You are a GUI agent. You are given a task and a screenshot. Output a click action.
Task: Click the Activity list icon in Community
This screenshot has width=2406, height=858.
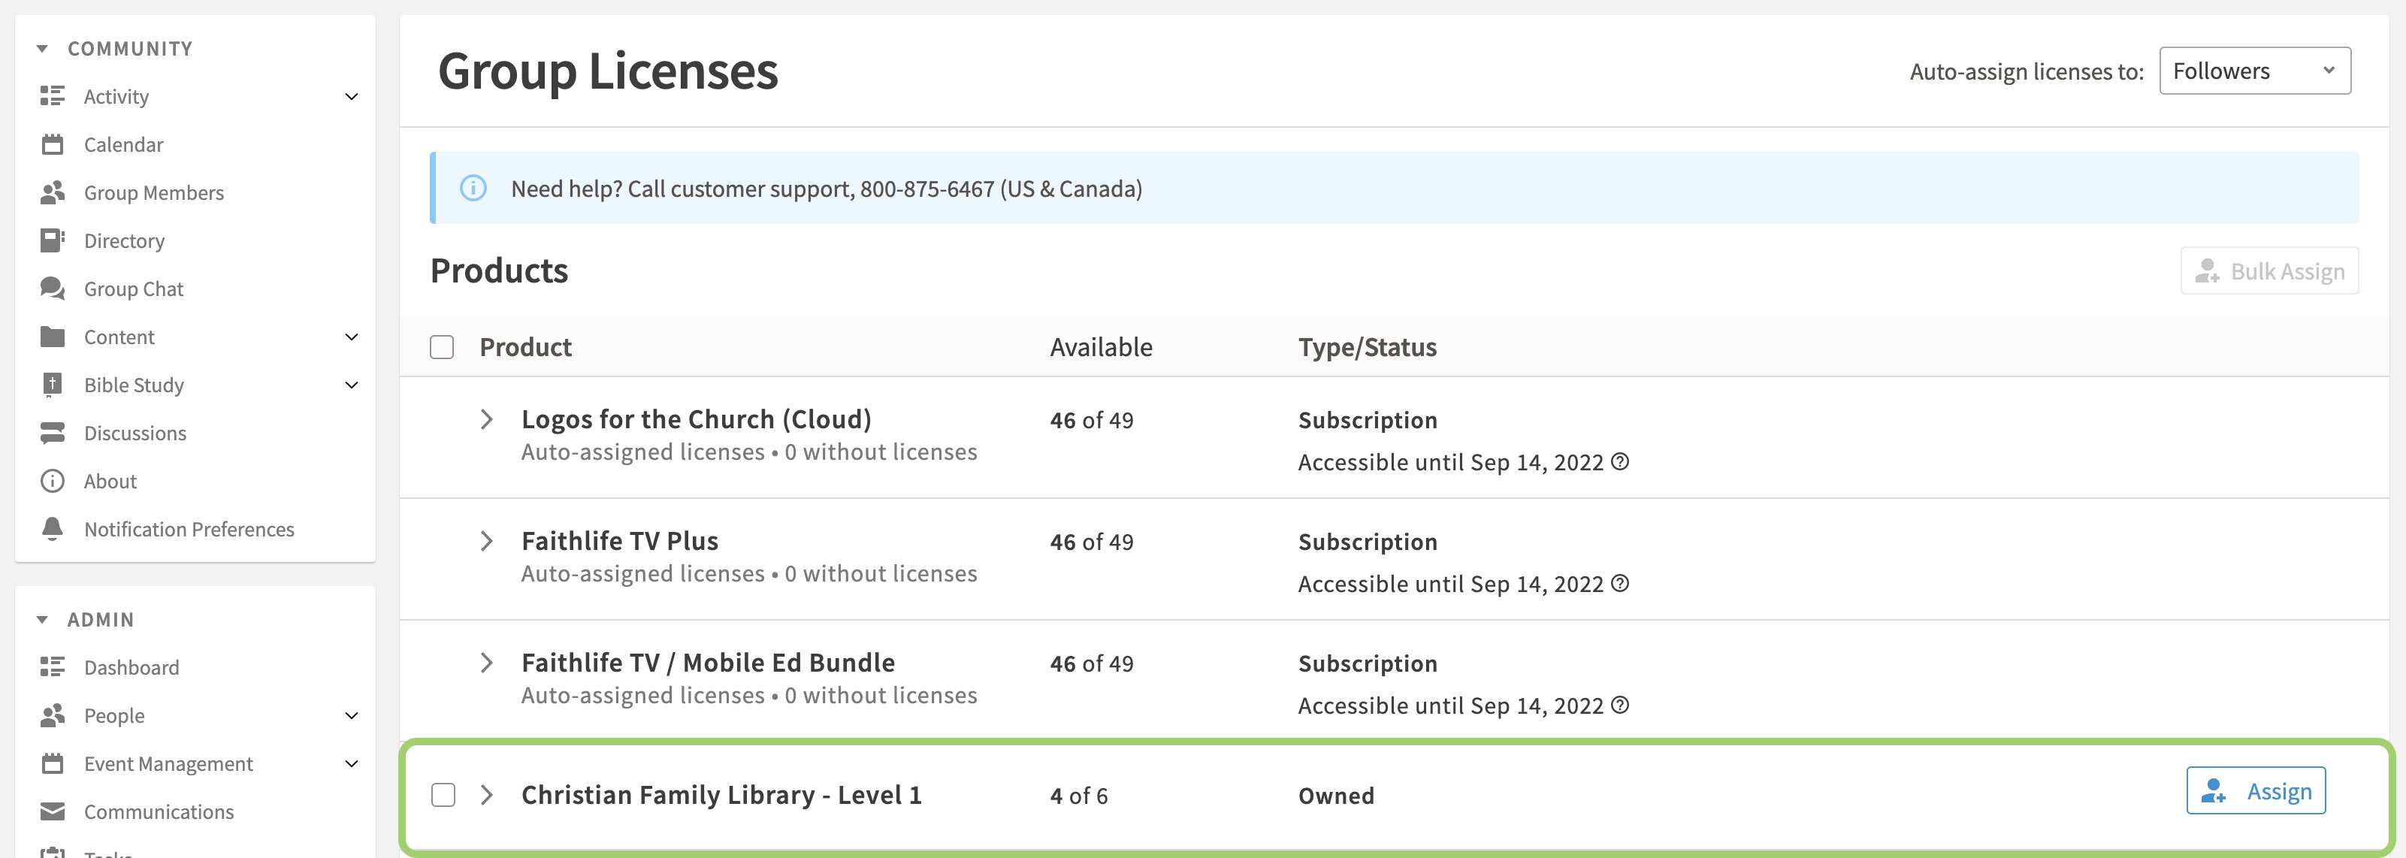[x=53, y=96]
